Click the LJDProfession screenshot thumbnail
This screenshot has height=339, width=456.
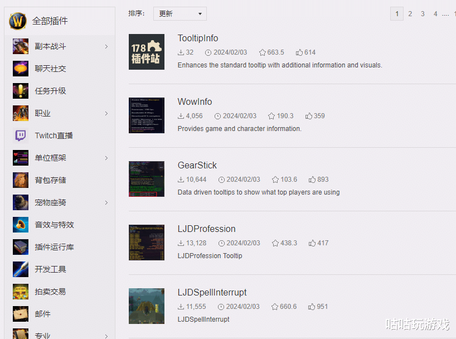pos(147,243)
